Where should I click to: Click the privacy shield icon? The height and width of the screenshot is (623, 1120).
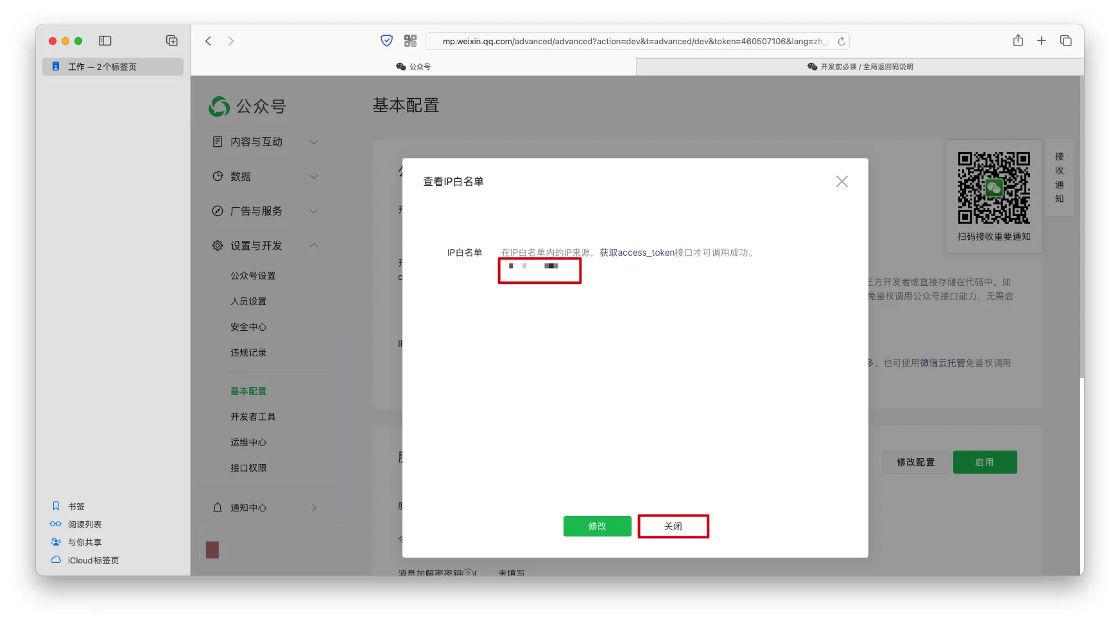tap(386, 41)
